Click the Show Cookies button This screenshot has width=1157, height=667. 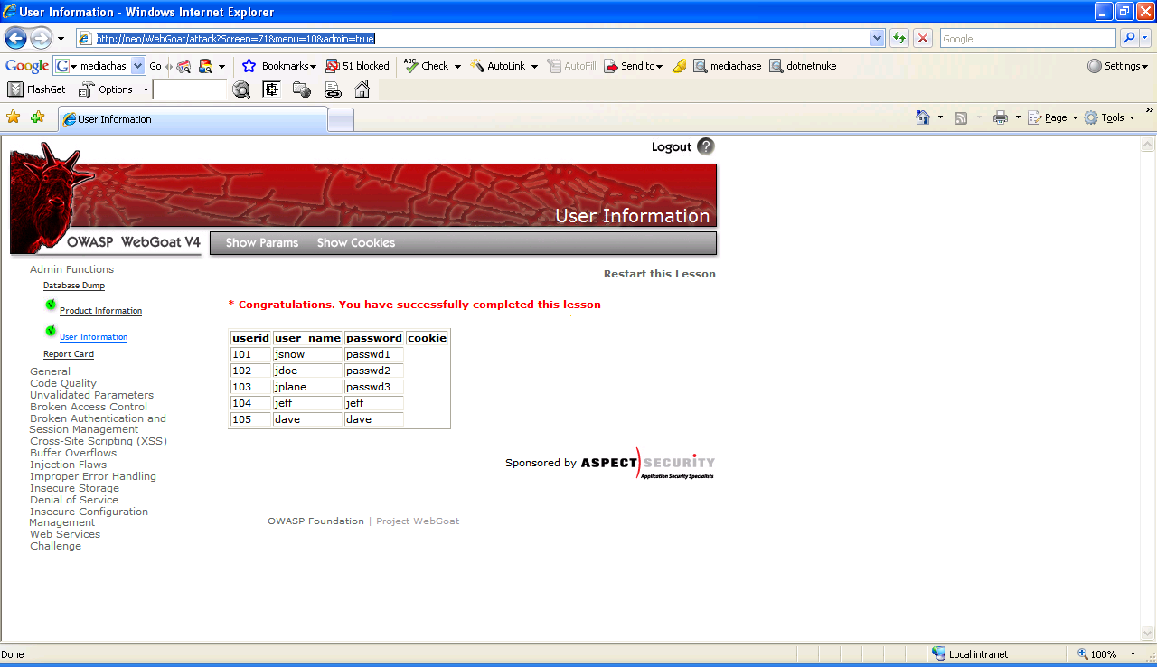coord(355,243)
